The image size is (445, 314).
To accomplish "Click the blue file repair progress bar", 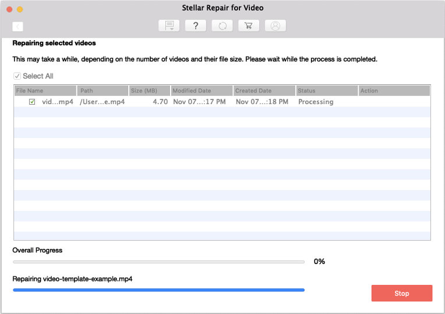I will tap(158, 290).
